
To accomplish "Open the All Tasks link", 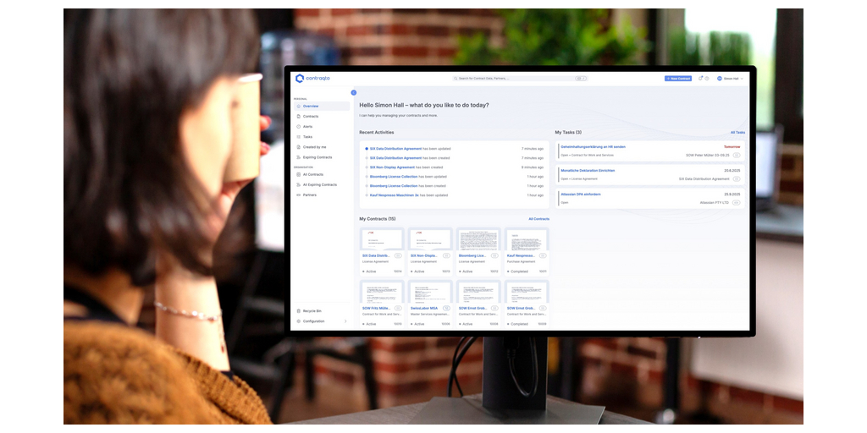I will pyautogui.click(x=737, y=133).
